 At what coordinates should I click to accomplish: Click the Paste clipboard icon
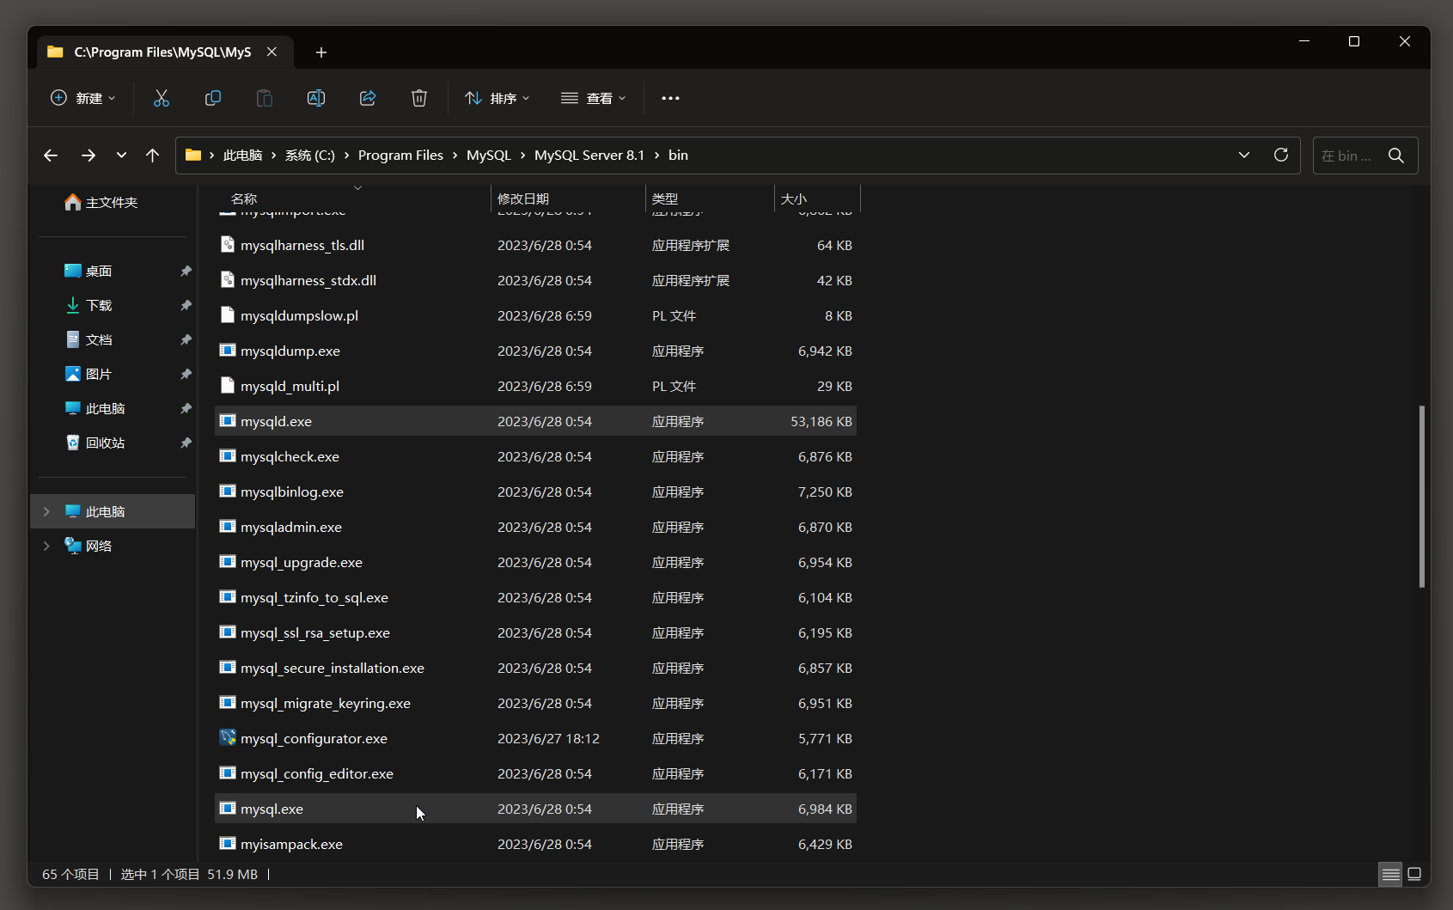(x=265, y=98)
